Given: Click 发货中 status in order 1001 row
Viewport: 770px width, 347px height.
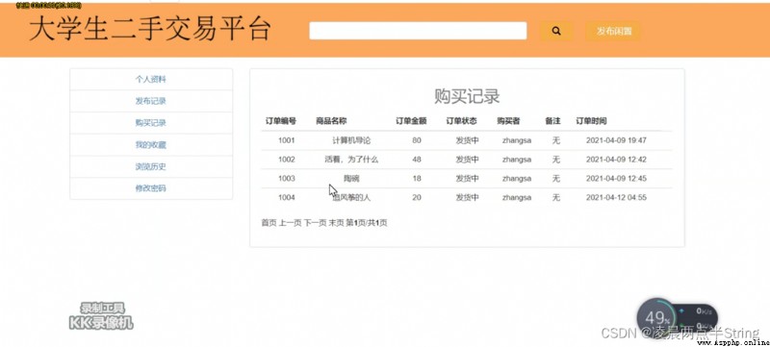Looking at the screenshot, I should [x=467, y=140].
